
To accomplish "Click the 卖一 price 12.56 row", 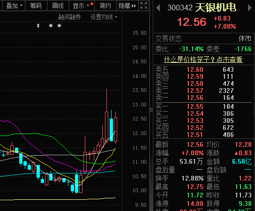I will [203, 98].
